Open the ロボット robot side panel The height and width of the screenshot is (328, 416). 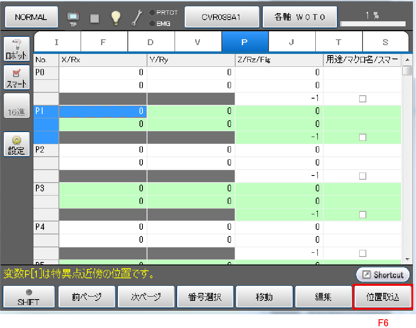(x=17, y=49)
